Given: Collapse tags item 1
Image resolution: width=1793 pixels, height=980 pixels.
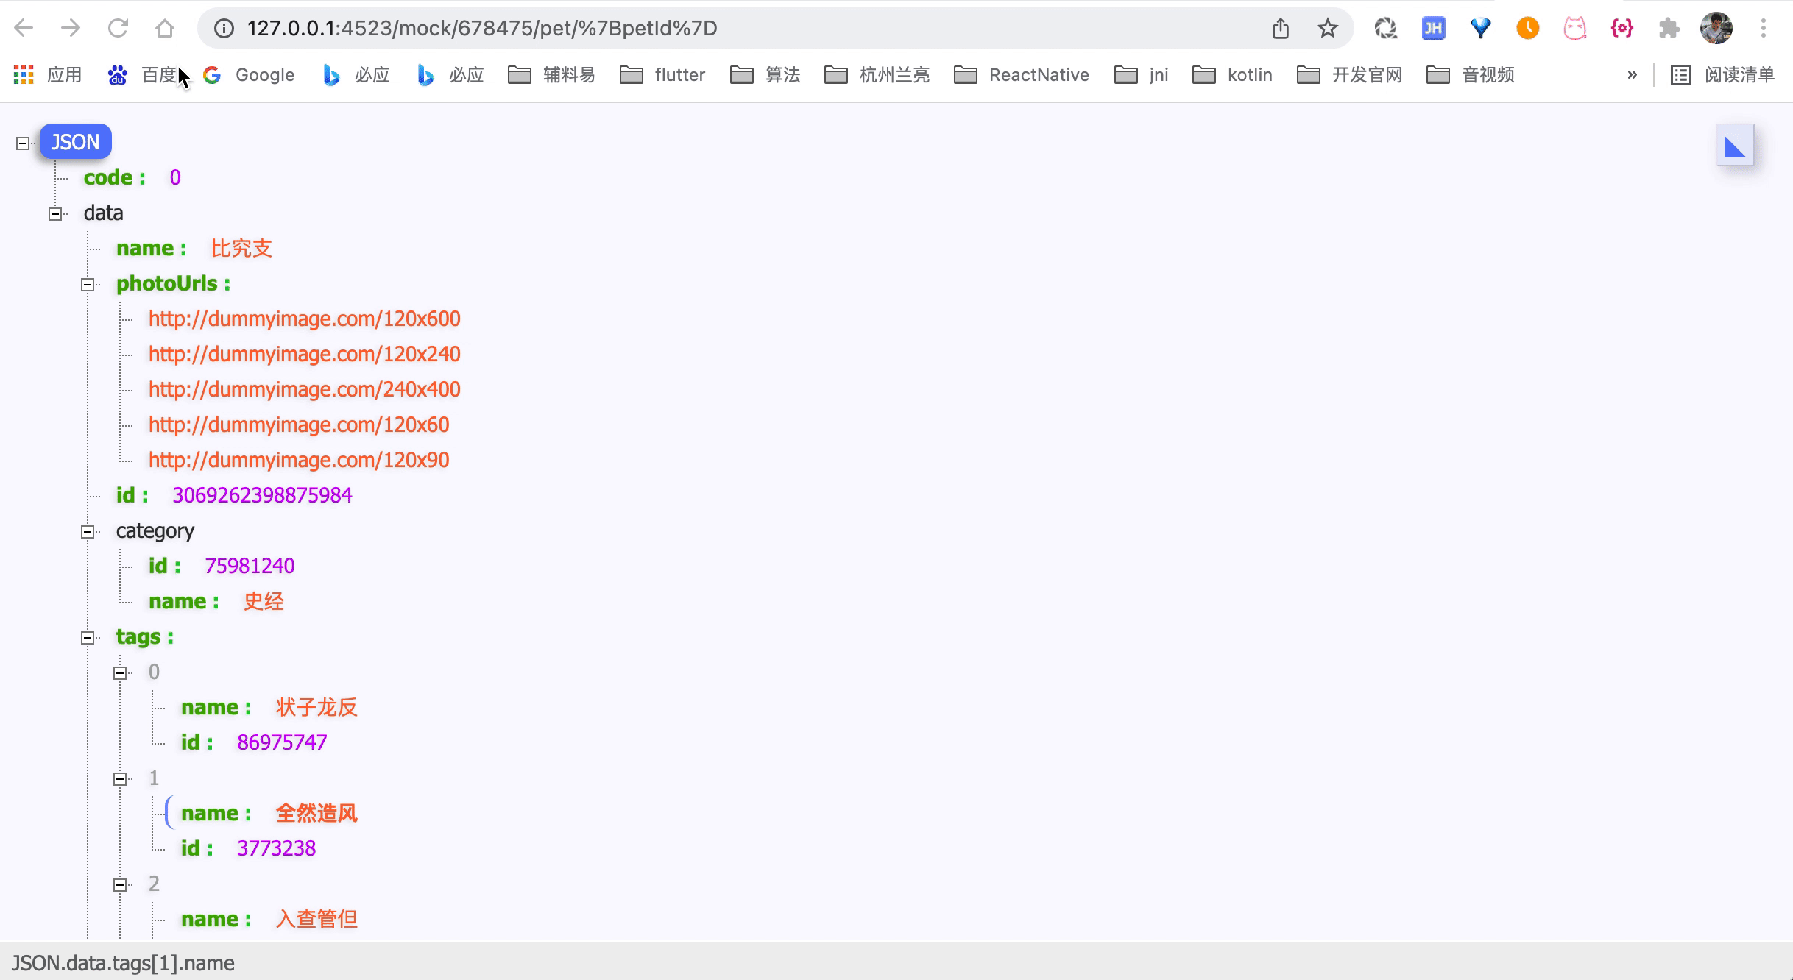Looking at the screenshot, I should pos(120,779).
